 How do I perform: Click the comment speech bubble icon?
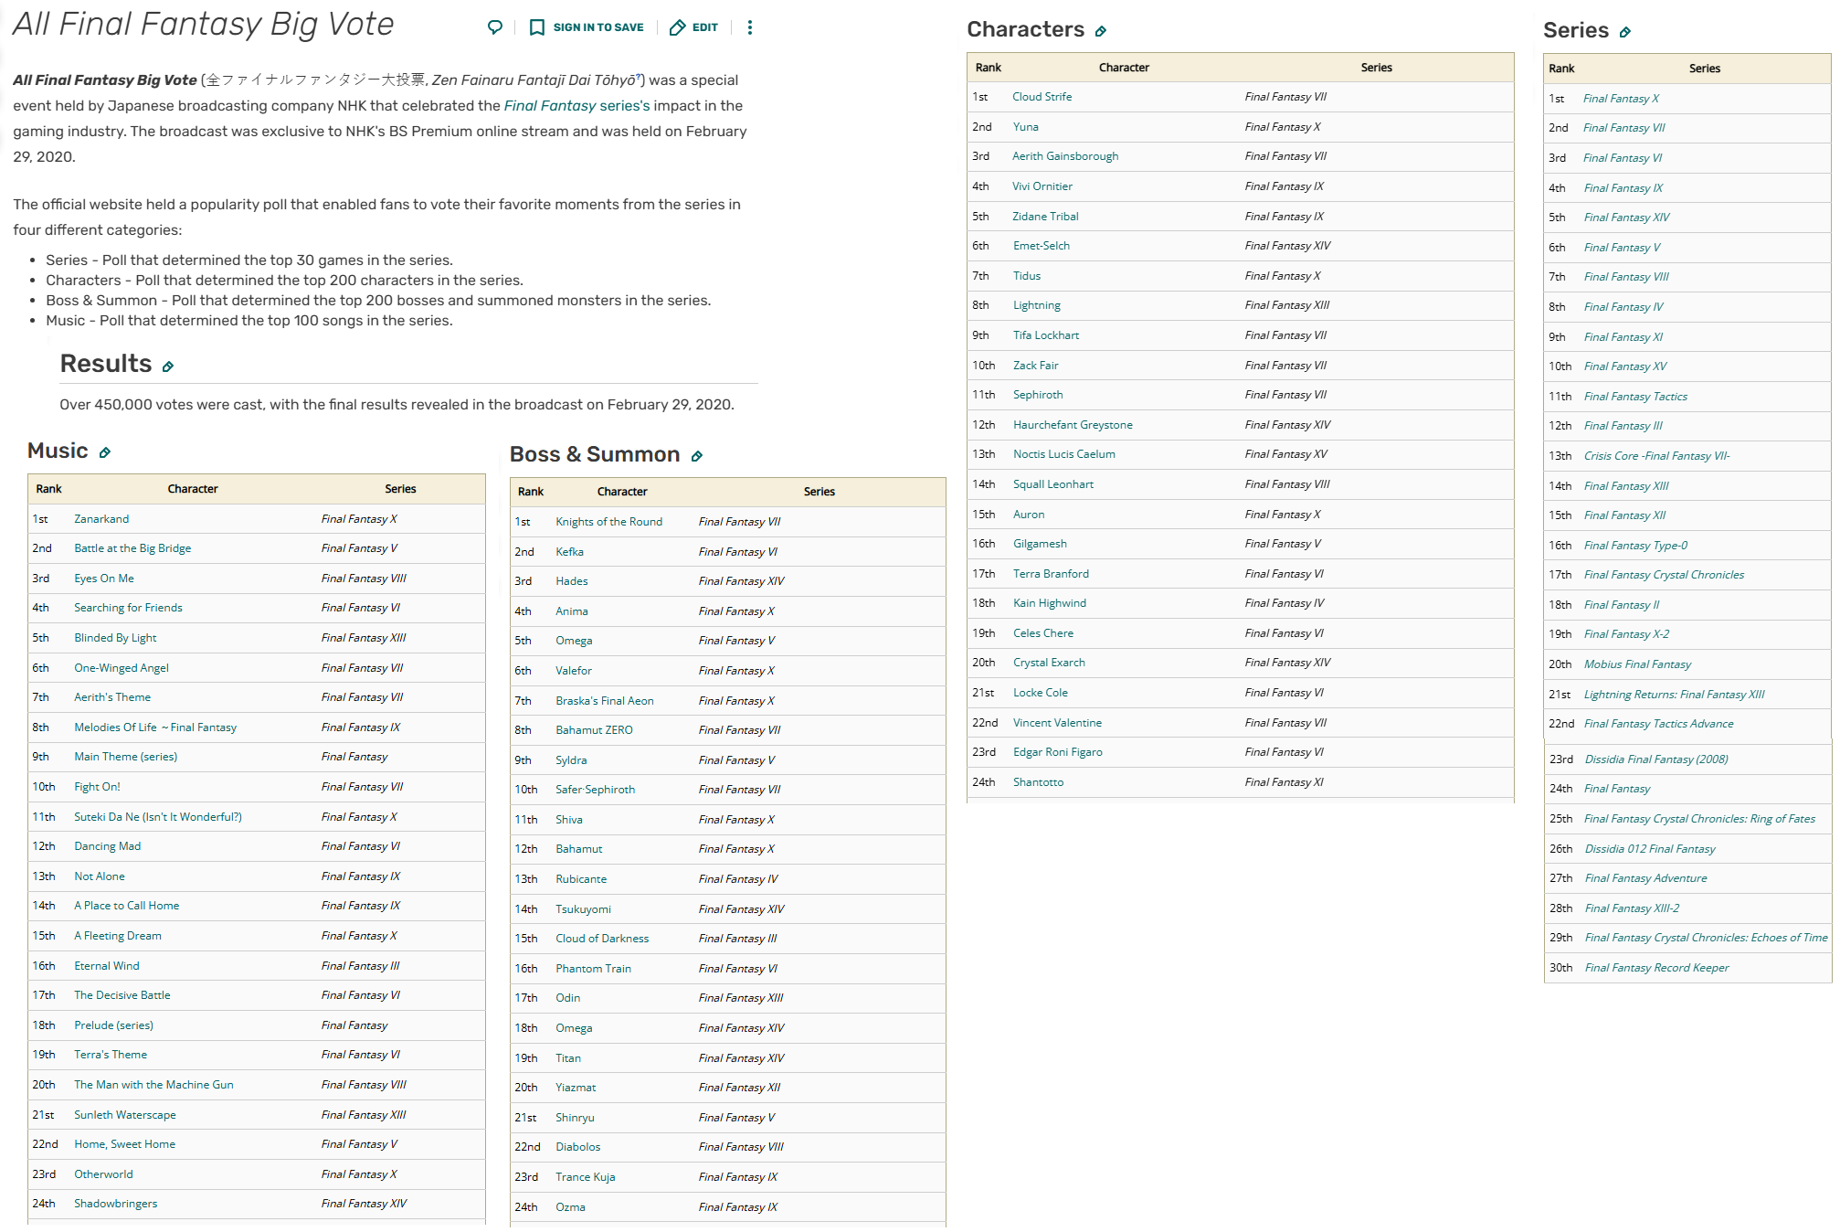(495, 27)
